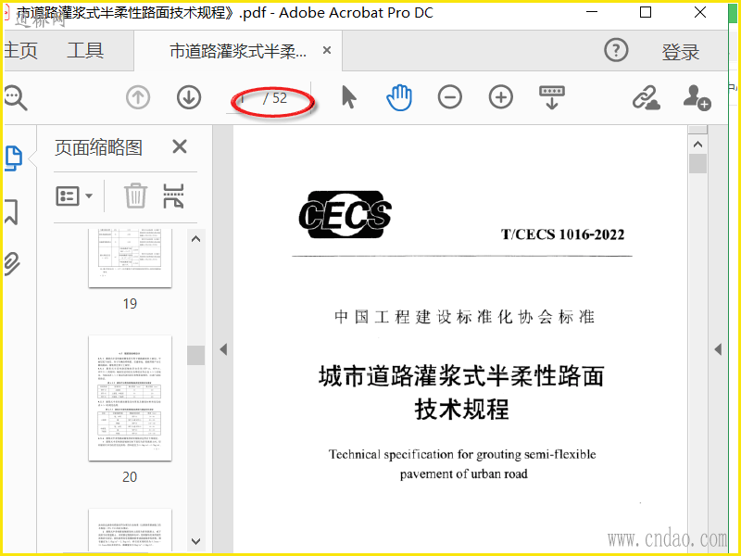
Task: Click the thumbnail panel scrollbar thumb
Action: click(x=195, y=355)
